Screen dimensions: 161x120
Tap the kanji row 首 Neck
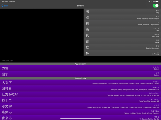tap(122, 41)
